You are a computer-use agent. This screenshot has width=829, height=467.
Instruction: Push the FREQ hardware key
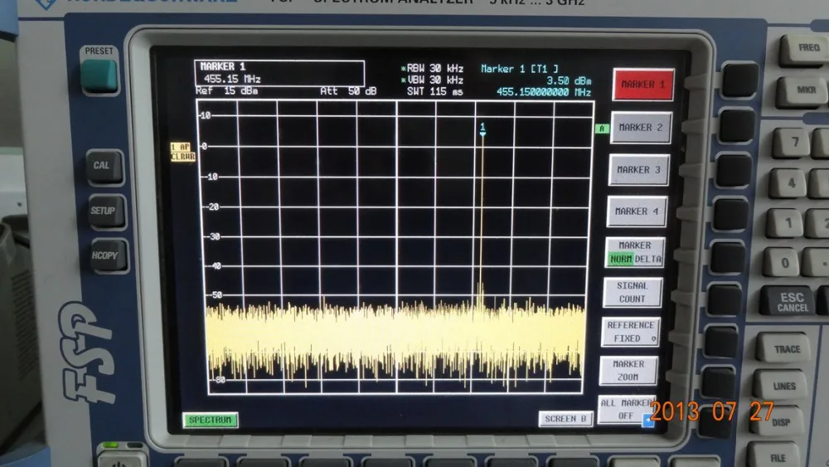click(x=807, y=50)
